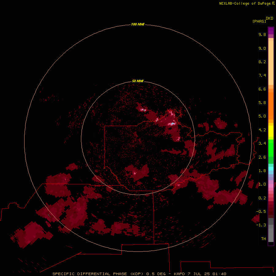Click the purple swatch atop the color bar
Viewport: 276px width, 276px height.
pyautogui.click(x=271, y=31)
